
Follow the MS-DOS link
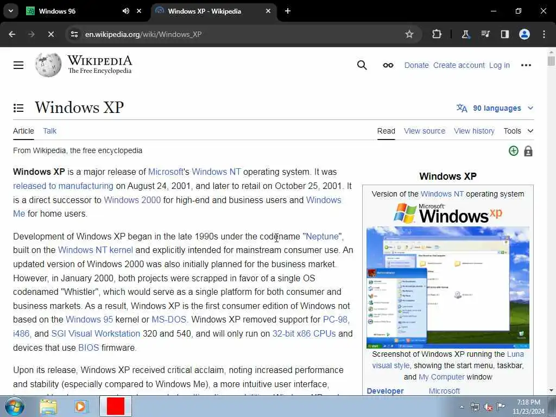(x=169, y=319)
